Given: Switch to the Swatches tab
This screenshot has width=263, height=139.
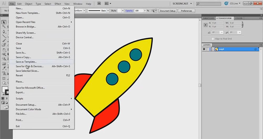Looking at the screenshot, I should [x=209, y=18].
